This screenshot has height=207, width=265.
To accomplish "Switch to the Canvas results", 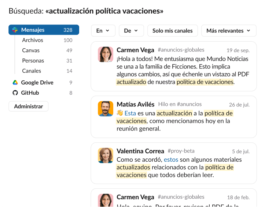I will coord(44,50).
